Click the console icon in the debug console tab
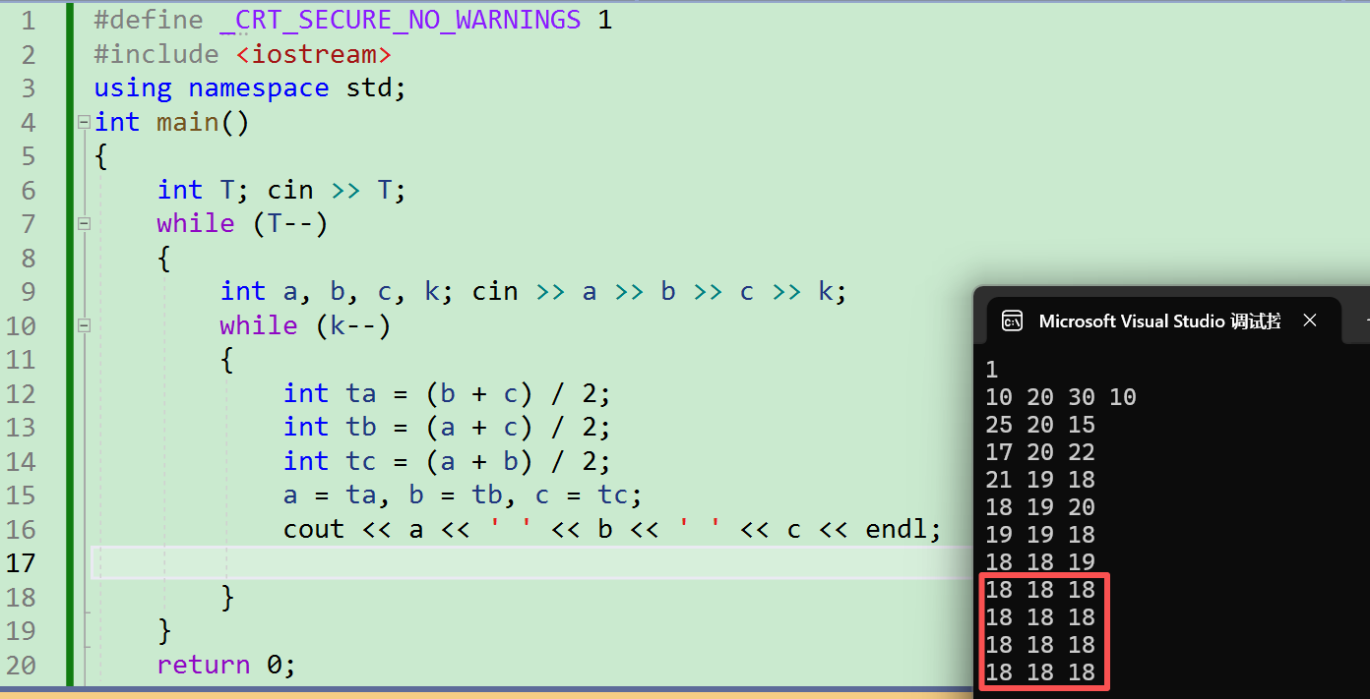The width and height of the screenshot is (1370, 699). pos(1012,320)
